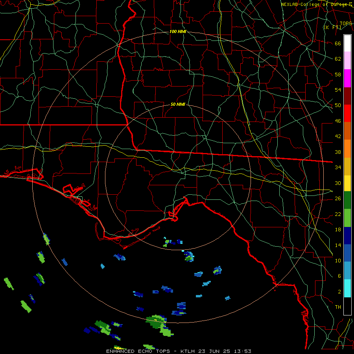The image size is (354, 354).
Task: Click the 62 value on the legend
Action: pyautogui.click(x=338, y=59)
